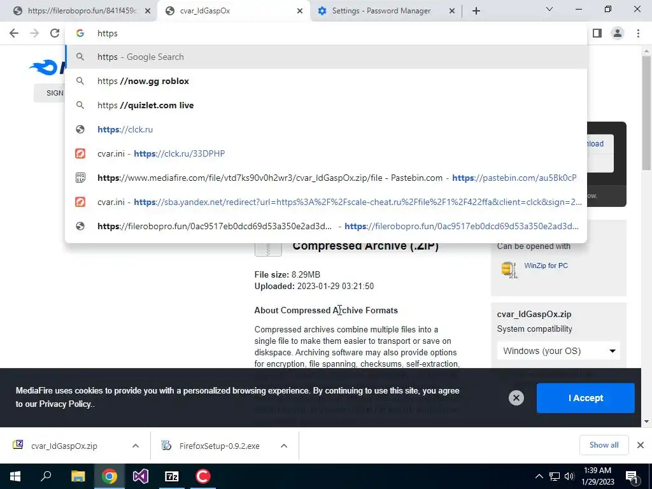Screen dimensions: 652x489
Task: Open the Chrome three-dot menu
Action: click(x=638, y=33)
